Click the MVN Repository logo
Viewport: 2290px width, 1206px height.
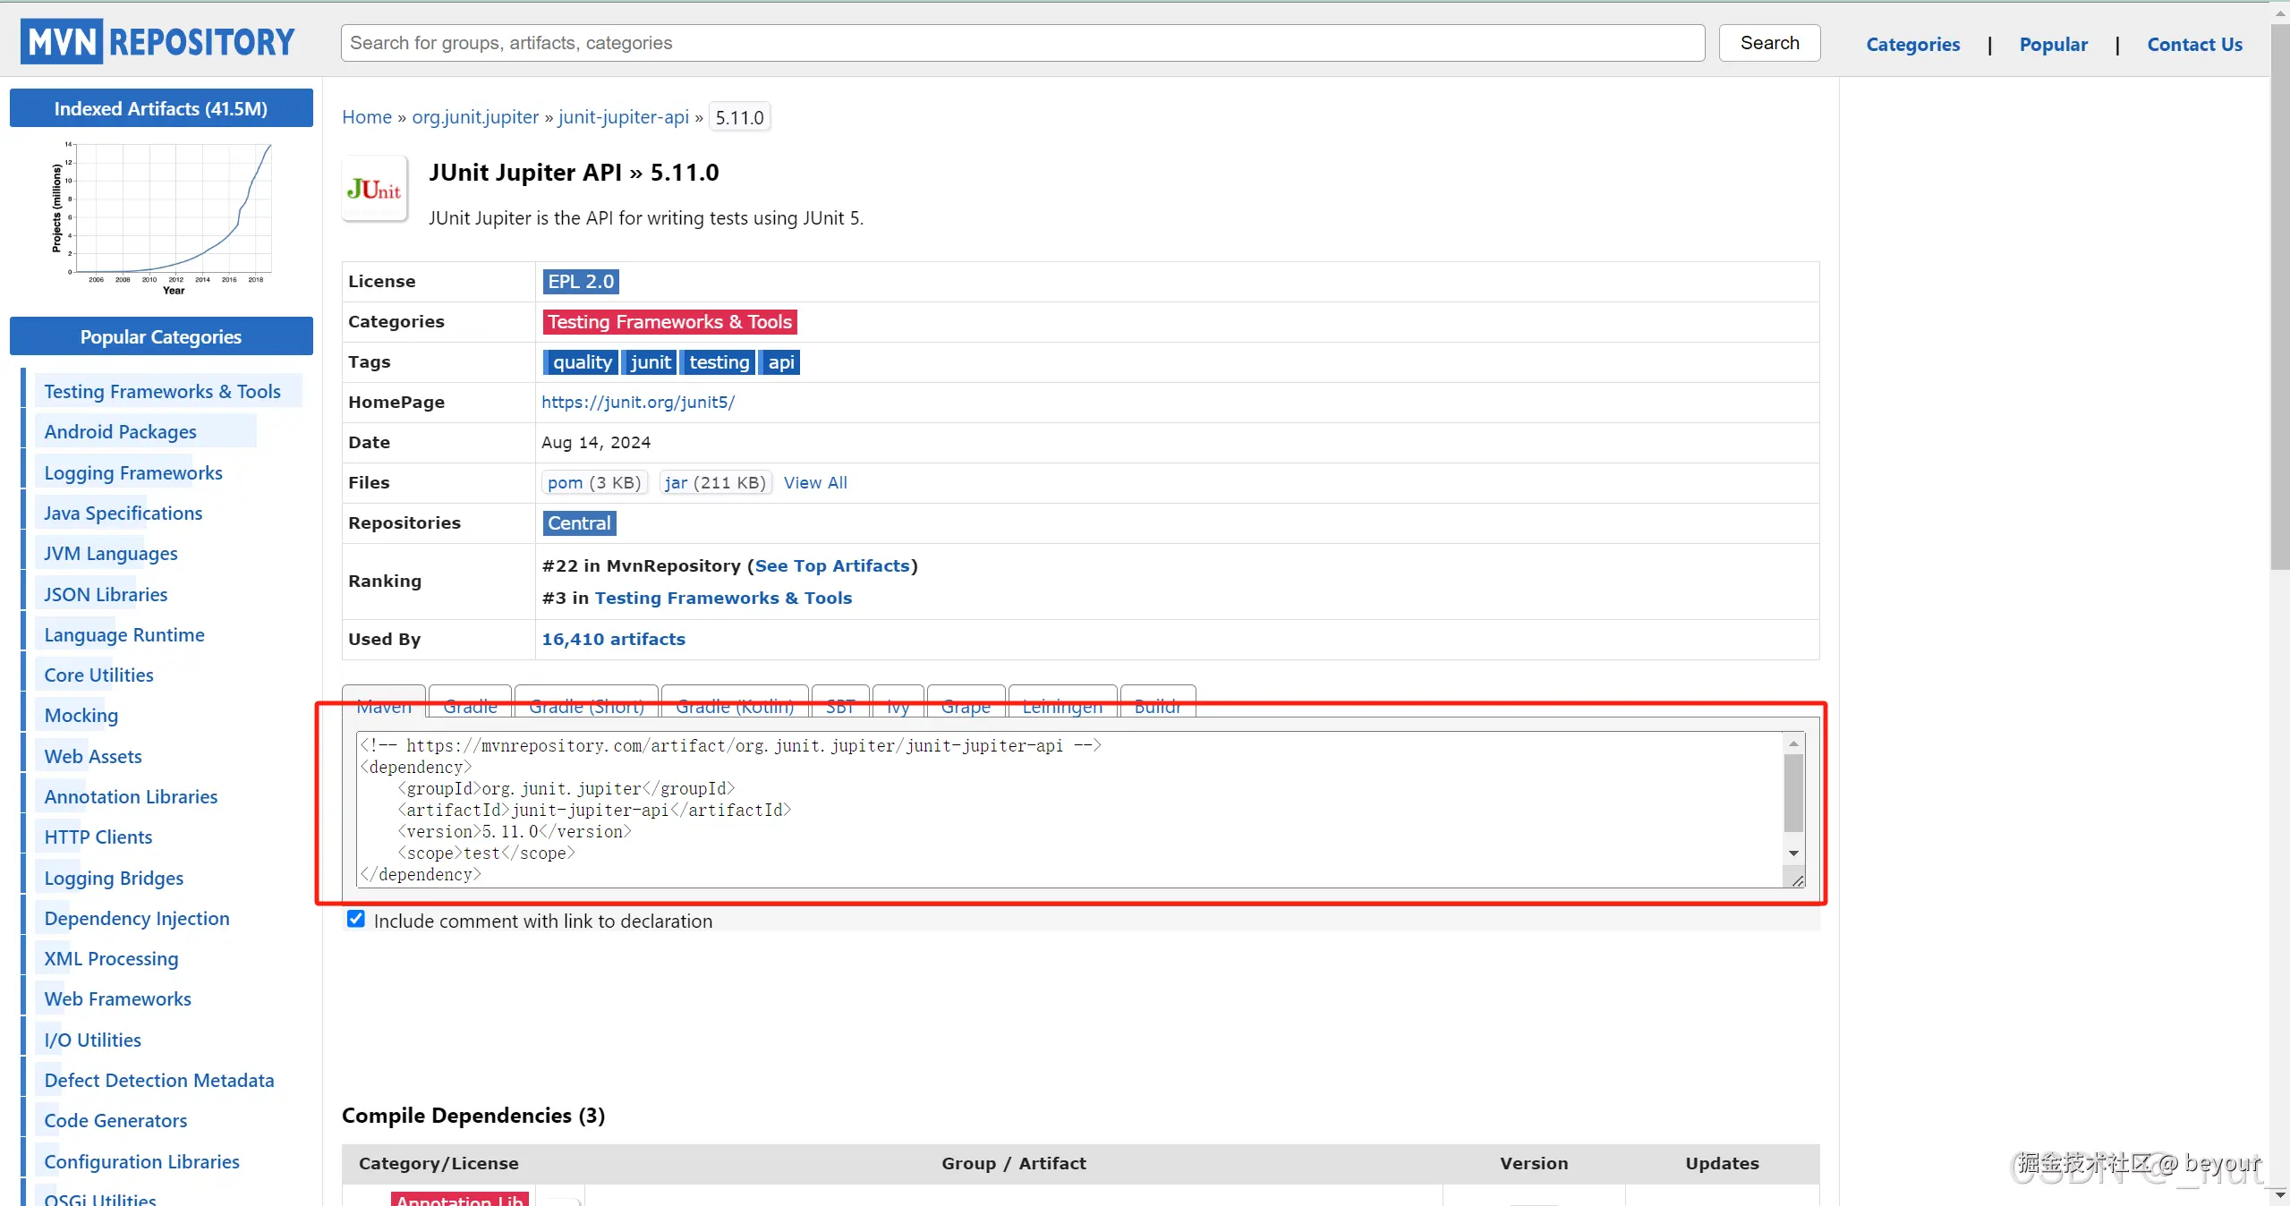click(x=157, y=42)
